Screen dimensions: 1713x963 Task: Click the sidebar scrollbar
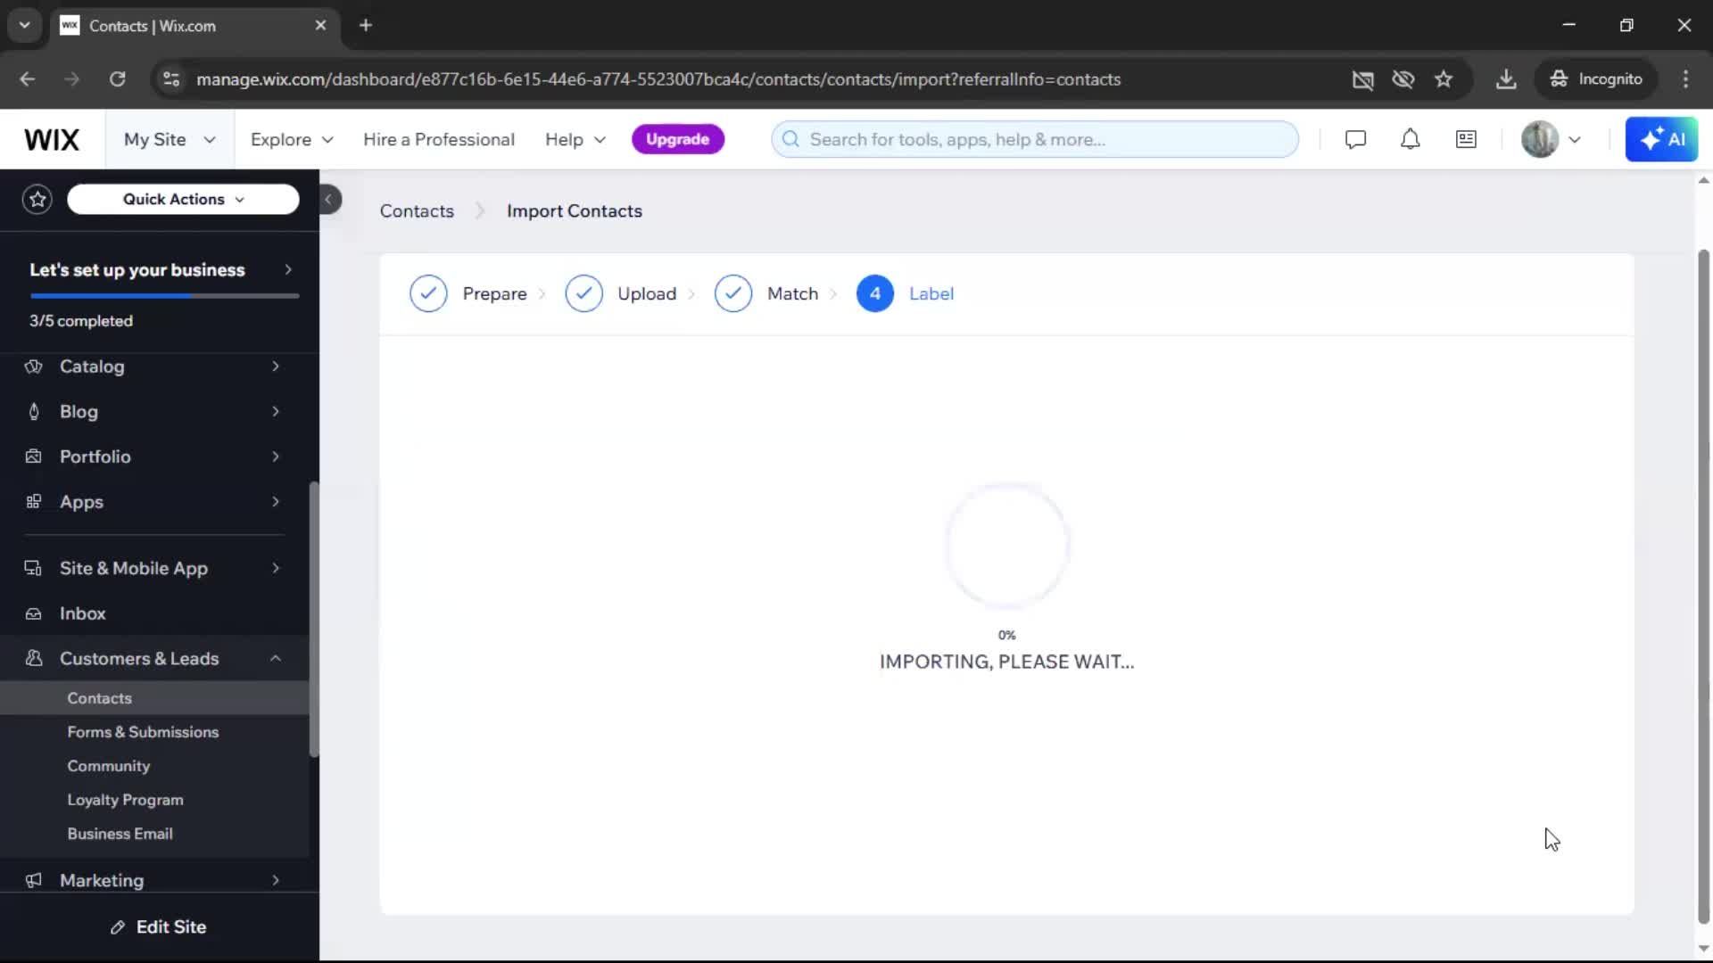313,620
